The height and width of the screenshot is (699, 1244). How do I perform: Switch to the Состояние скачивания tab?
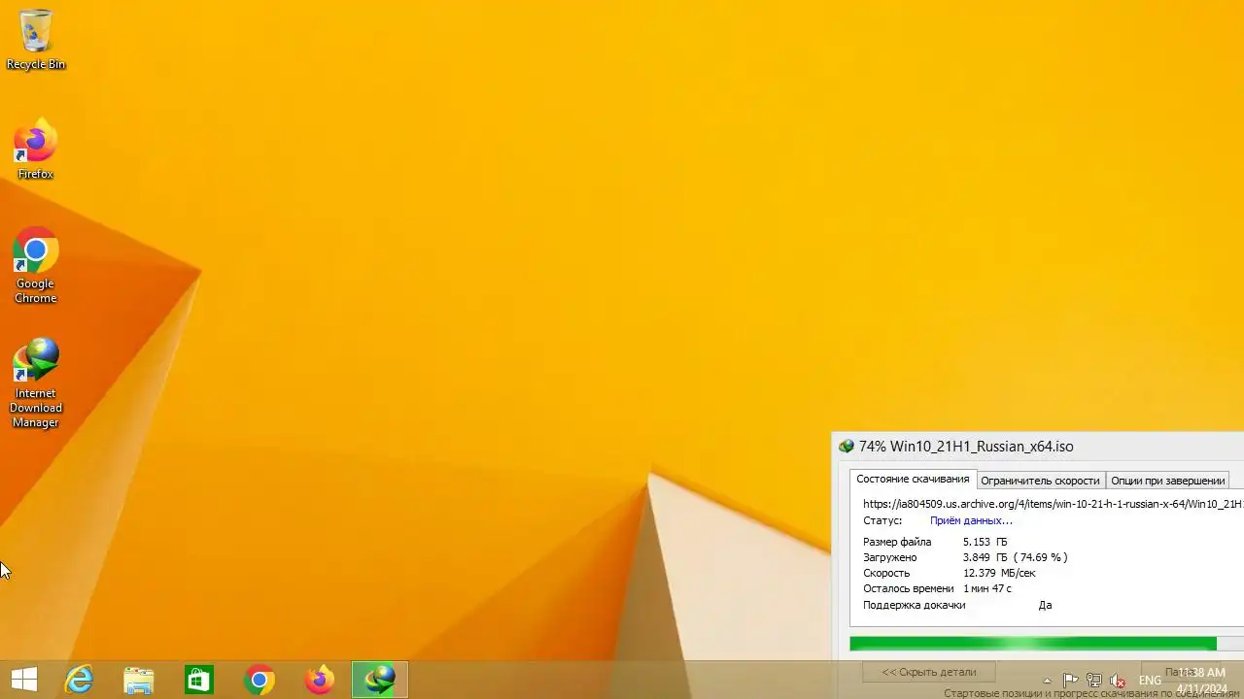point(913,480)
